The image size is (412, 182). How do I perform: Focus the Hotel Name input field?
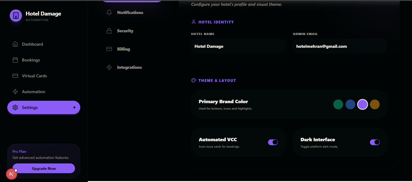(238, 46)
